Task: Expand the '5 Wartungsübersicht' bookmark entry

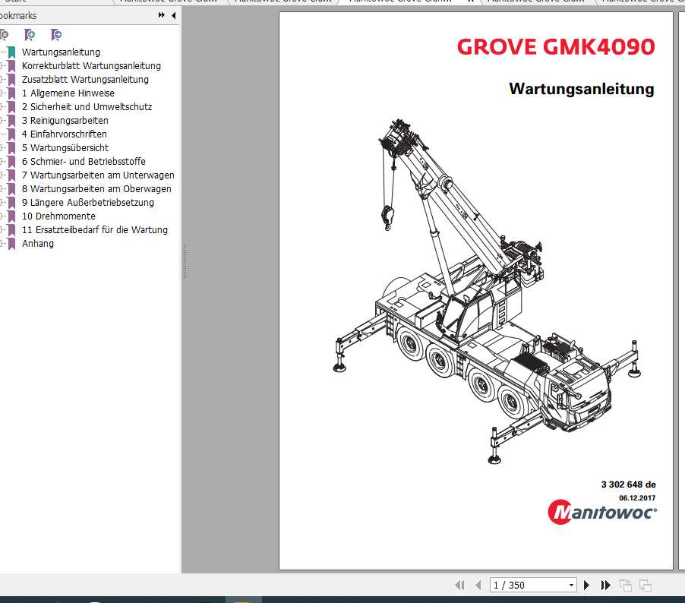Action: coord(3,147)
